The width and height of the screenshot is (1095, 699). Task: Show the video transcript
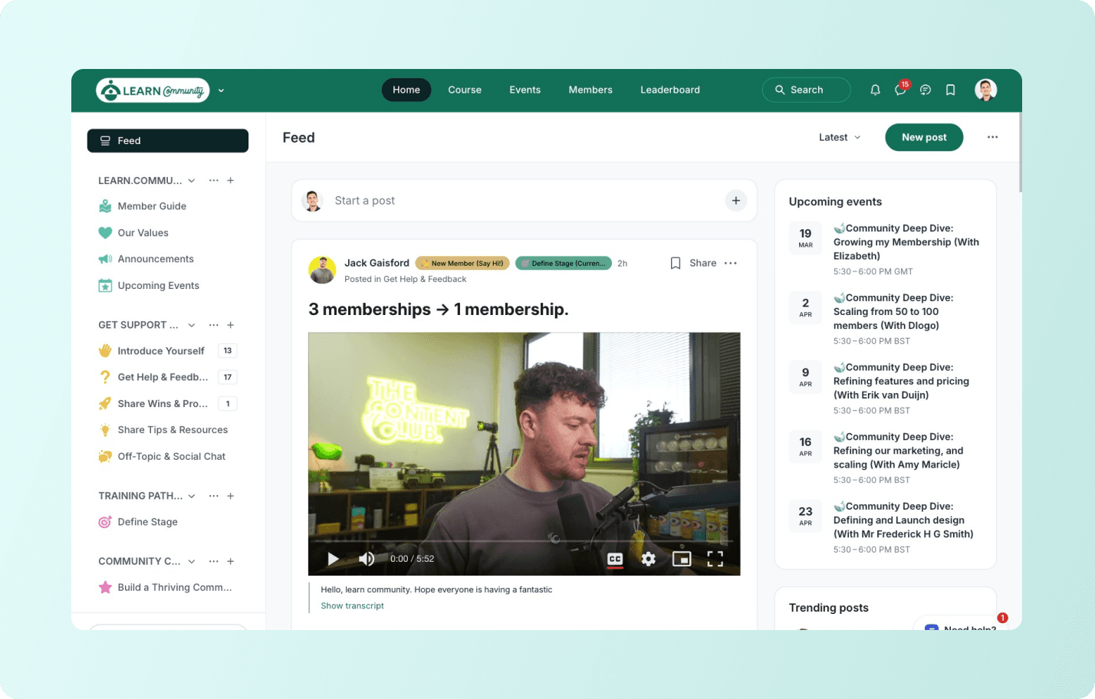point(352,605)
